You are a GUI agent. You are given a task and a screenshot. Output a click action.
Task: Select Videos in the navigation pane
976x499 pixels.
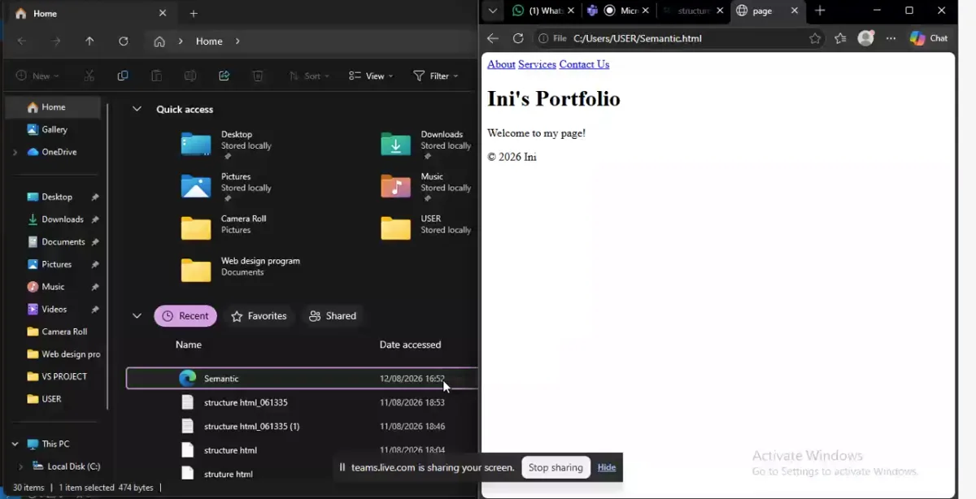(x=54, y=309)
